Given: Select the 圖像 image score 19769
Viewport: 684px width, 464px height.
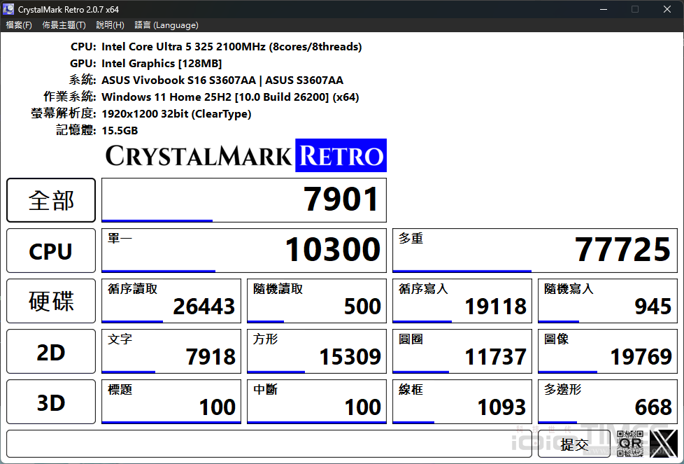Looking at the screenshot, I should [x=607, y=351].
